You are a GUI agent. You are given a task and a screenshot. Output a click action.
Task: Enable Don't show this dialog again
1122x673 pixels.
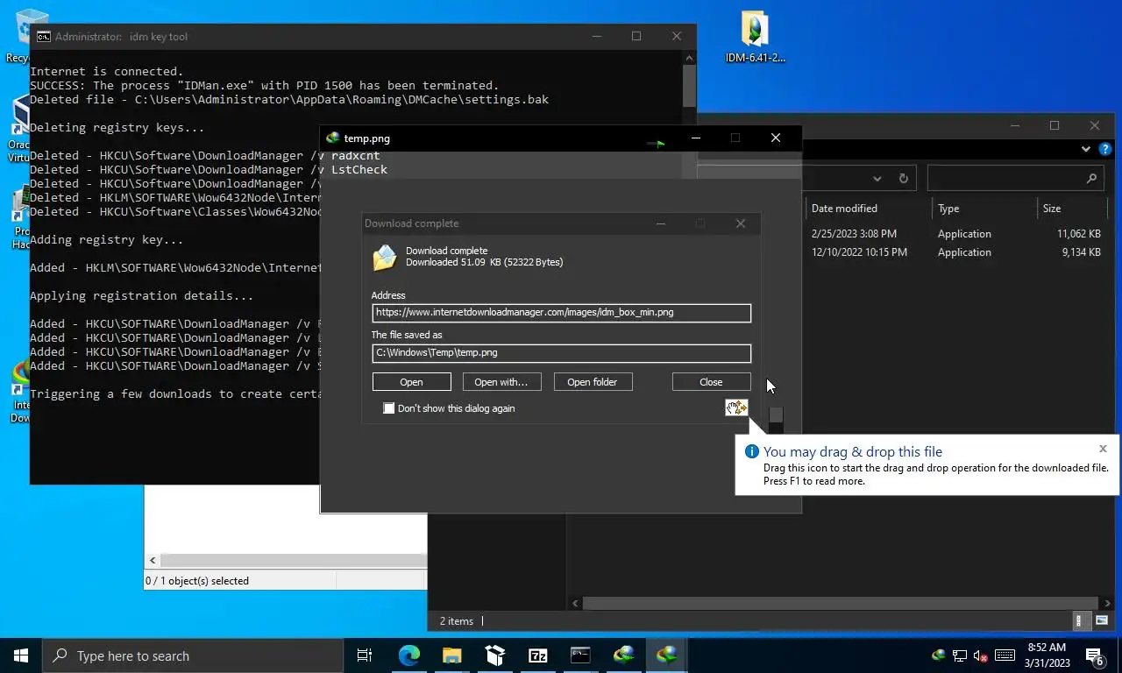388,408
